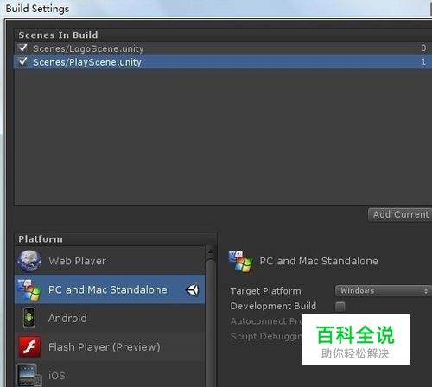Click the Add Current button
Image resolution: width=432 pixels, height=387 pixels.
click(400, 215)
